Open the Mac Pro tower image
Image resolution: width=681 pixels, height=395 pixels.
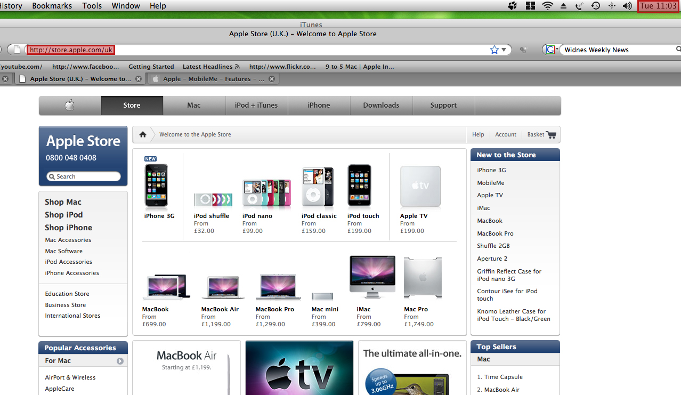point(423,278)
